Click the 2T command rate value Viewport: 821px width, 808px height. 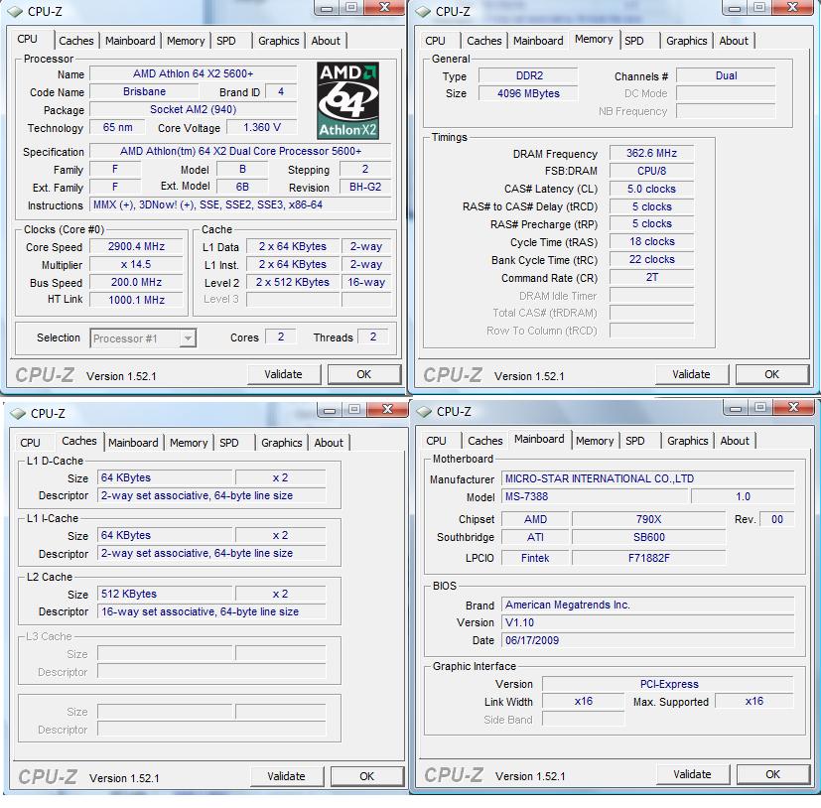[652, 277]
